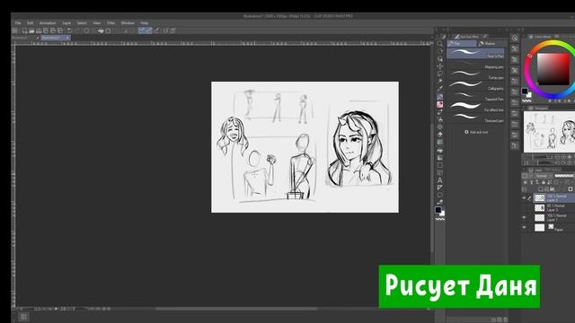Choose the Calligraphy brush
The width and height of the screenshot is (575, 323).
(475, 86)
